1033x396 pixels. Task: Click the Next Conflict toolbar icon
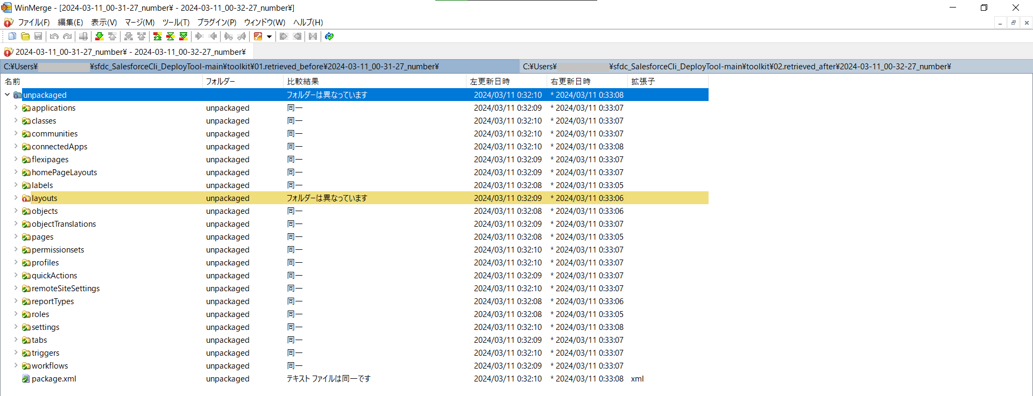pos(129,36)
